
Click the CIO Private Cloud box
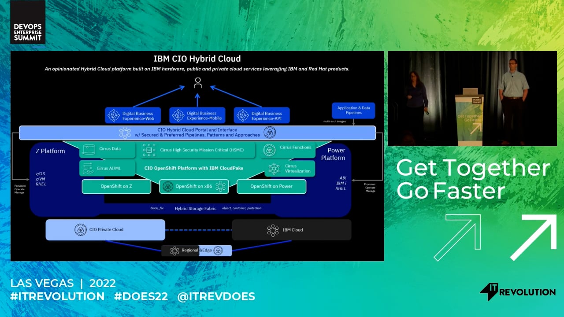(105, 230)
